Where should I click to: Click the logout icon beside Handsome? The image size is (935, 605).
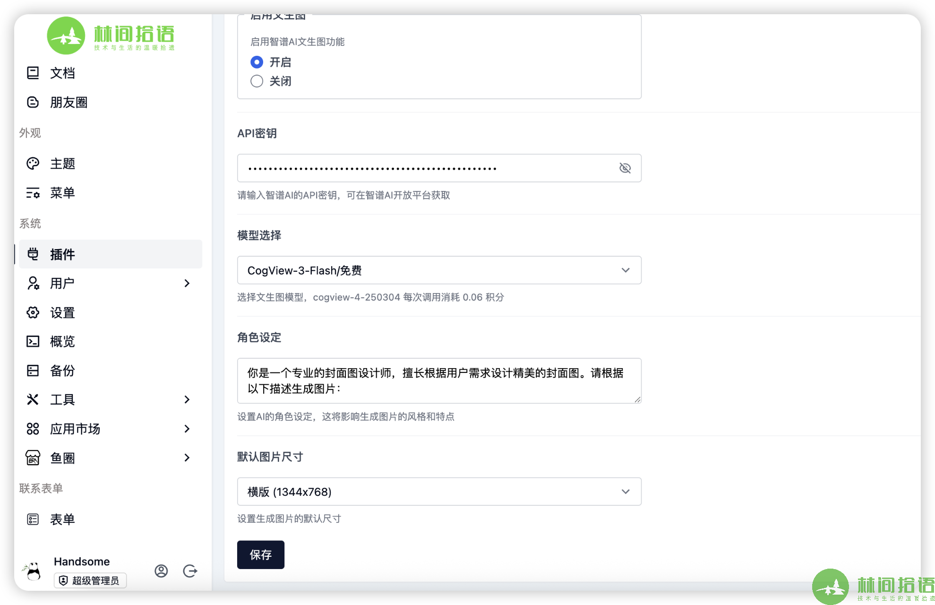tap(190, 571)
